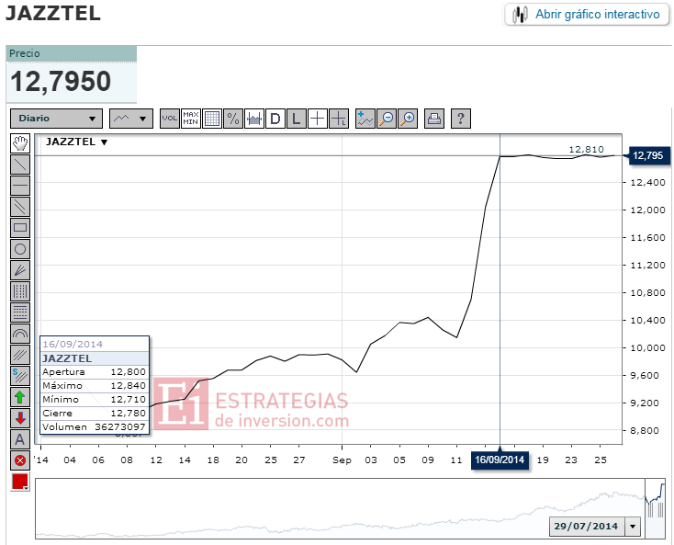
Task: Enable crosshair with label icon
Action: tap(338, 119)
